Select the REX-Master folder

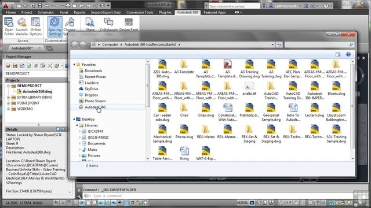click(x=206, y=132)
